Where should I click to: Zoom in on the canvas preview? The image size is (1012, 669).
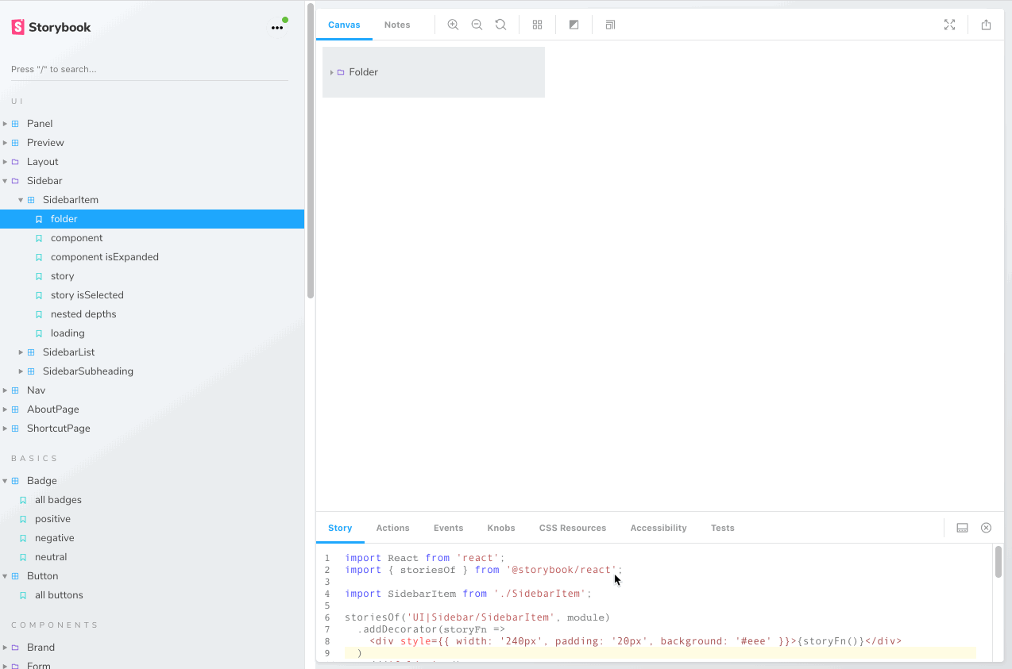point(453,25)
